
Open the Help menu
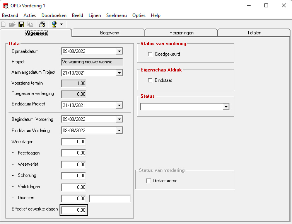[156, 15]
